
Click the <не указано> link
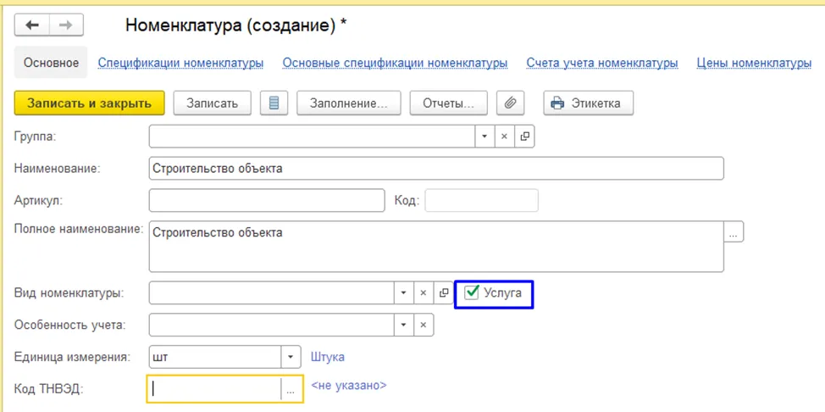[349, 386]
